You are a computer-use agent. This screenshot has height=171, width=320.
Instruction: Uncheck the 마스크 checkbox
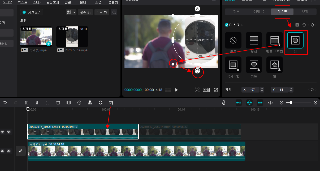227,25
